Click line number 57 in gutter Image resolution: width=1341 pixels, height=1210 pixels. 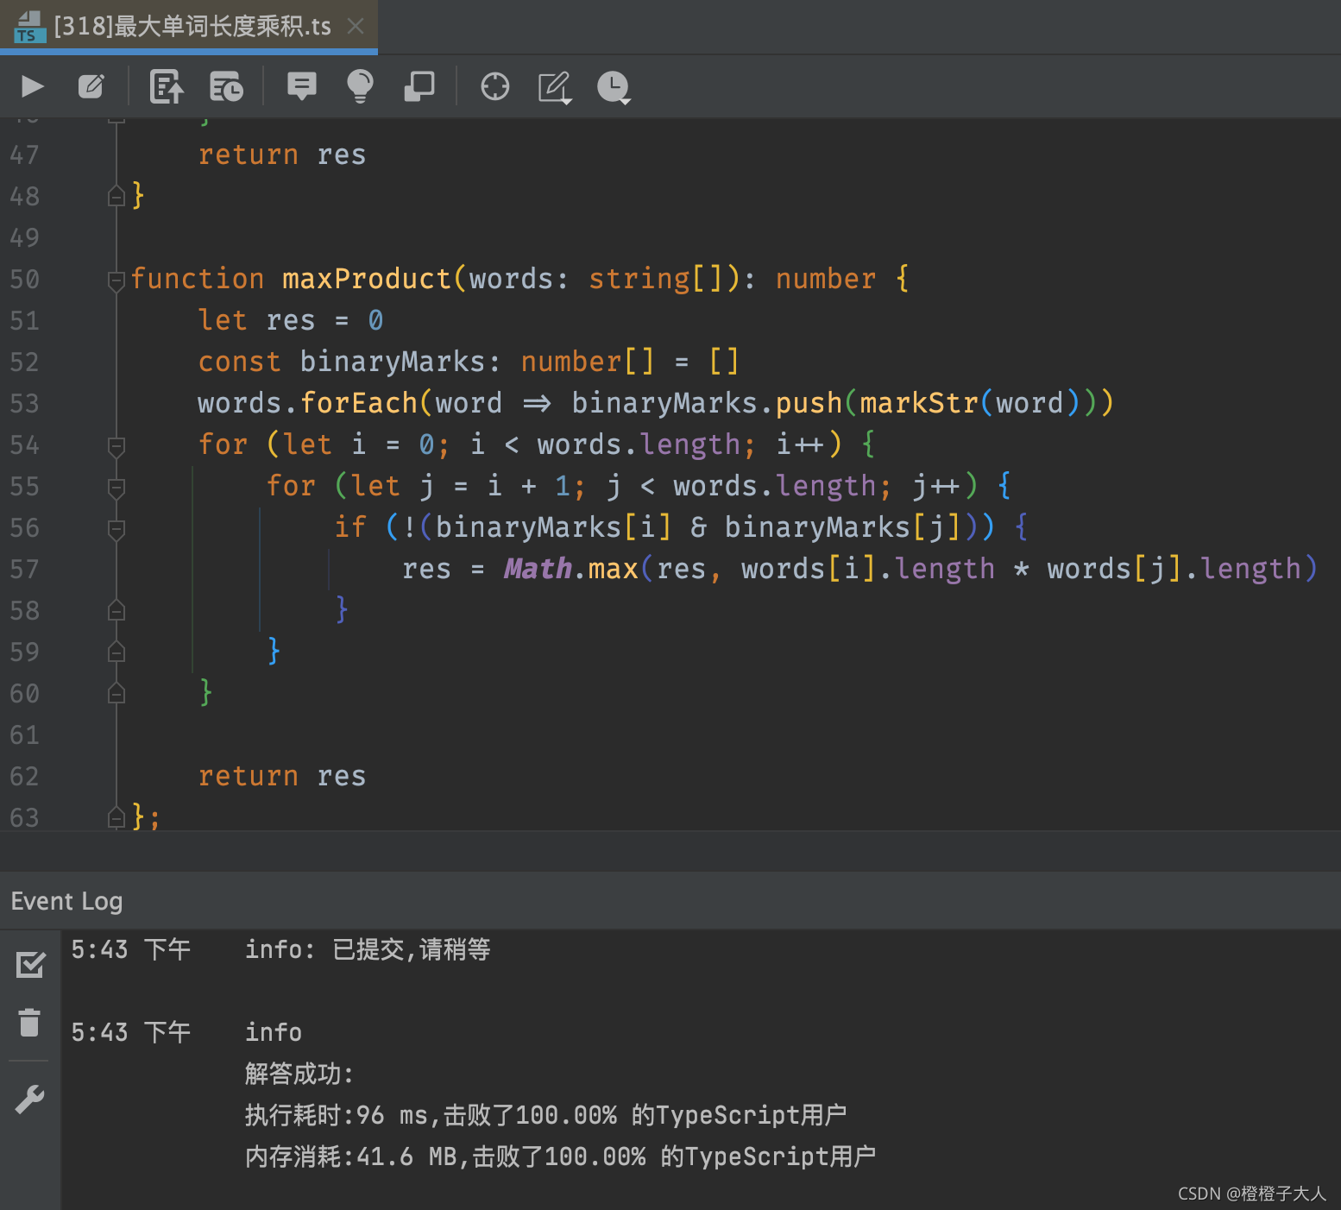point(24,569)
